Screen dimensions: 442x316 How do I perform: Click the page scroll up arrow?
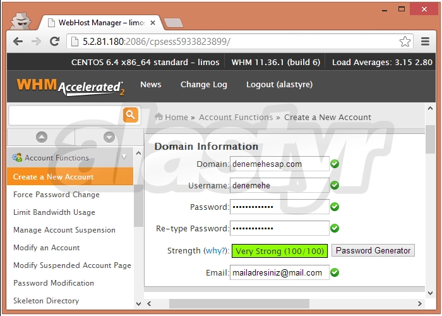430,108
